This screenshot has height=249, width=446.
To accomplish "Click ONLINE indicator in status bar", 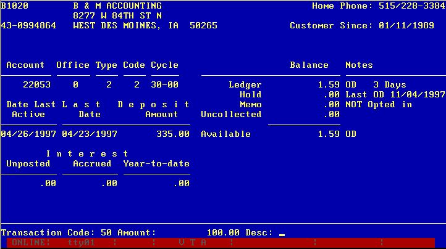I will [31, 242].
